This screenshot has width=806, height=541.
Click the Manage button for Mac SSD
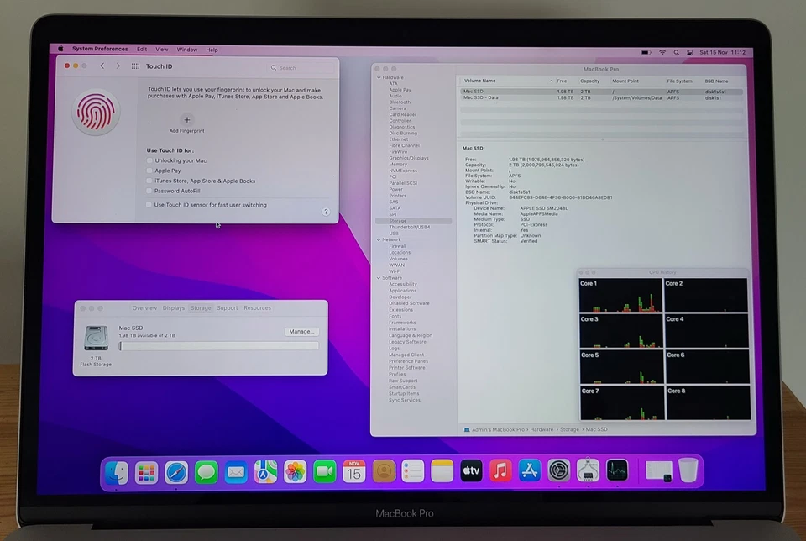coord(301,331)
